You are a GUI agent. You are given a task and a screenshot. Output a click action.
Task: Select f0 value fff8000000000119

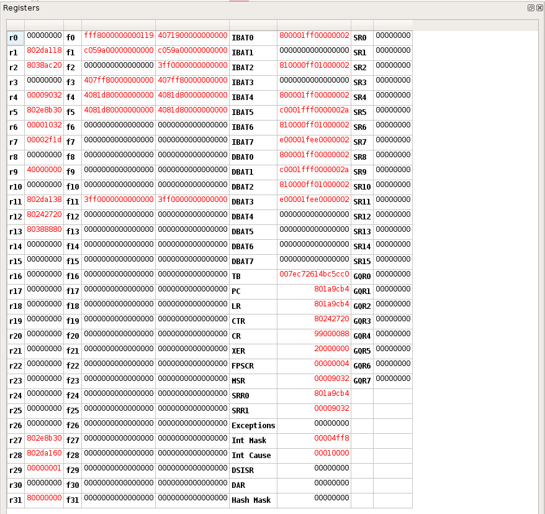[119, 35]
